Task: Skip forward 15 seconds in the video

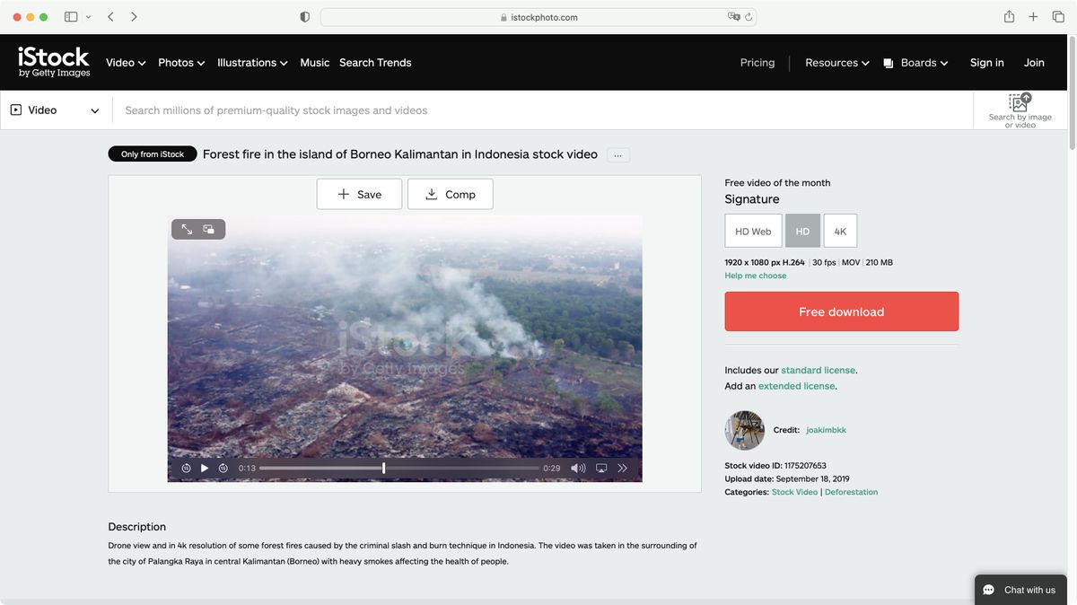Action: [222, 468]
